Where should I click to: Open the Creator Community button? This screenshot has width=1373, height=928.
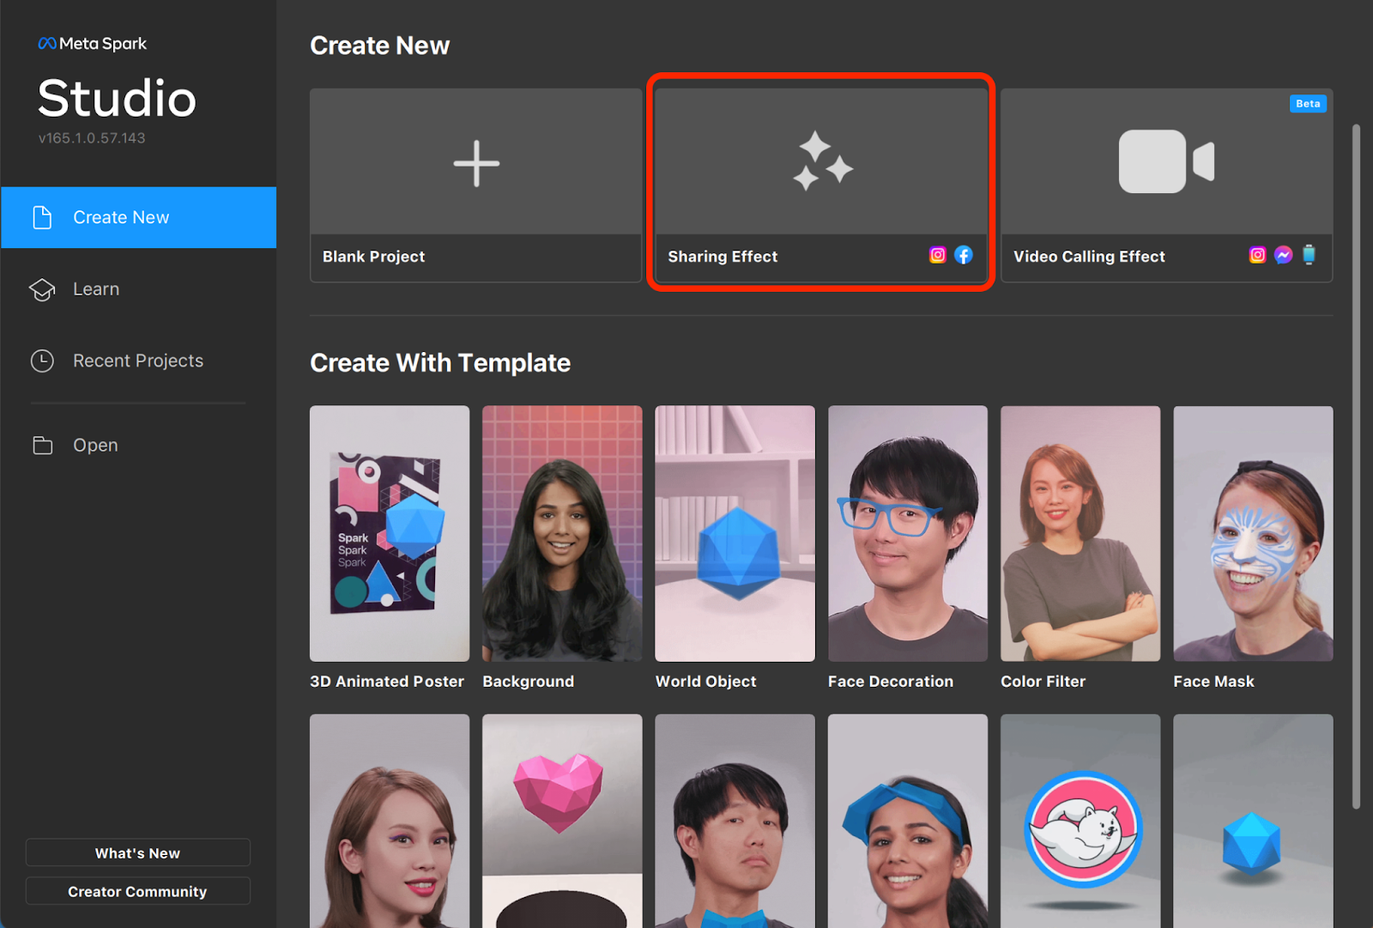[x=138, y=891]
